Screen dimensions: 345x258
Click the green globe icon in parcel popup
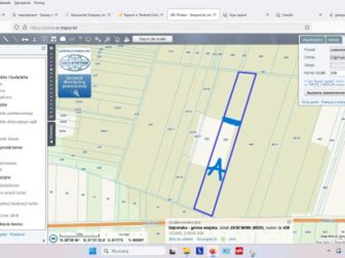223,239
